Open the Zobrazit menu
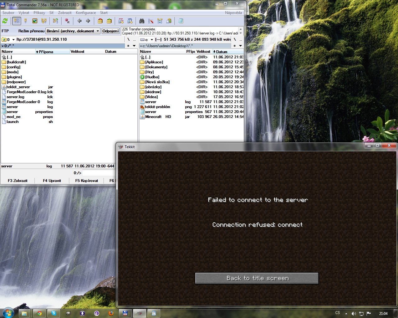 point(65,13)
